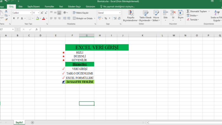Click increase decimal places icon

[115, 18]
